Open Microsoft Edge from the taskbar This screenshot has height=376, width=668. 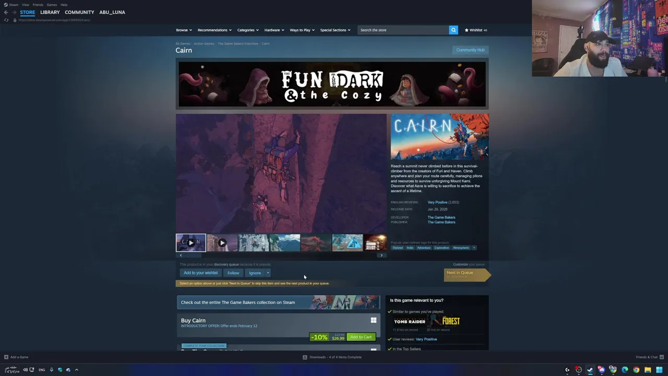coord(624,370)
